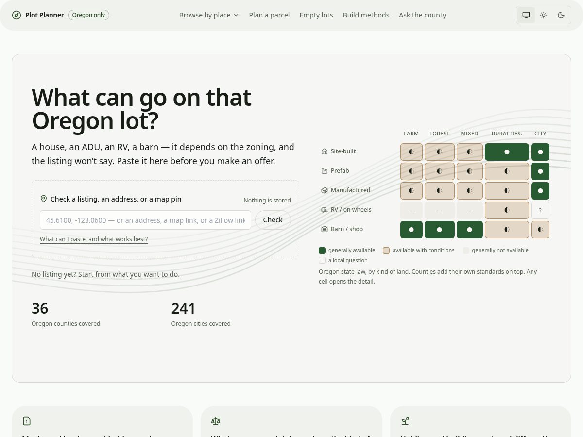Open RV / on wheels Forest dash cell
The height and width of the screenshot is (437, 583).
pos(440,210)
